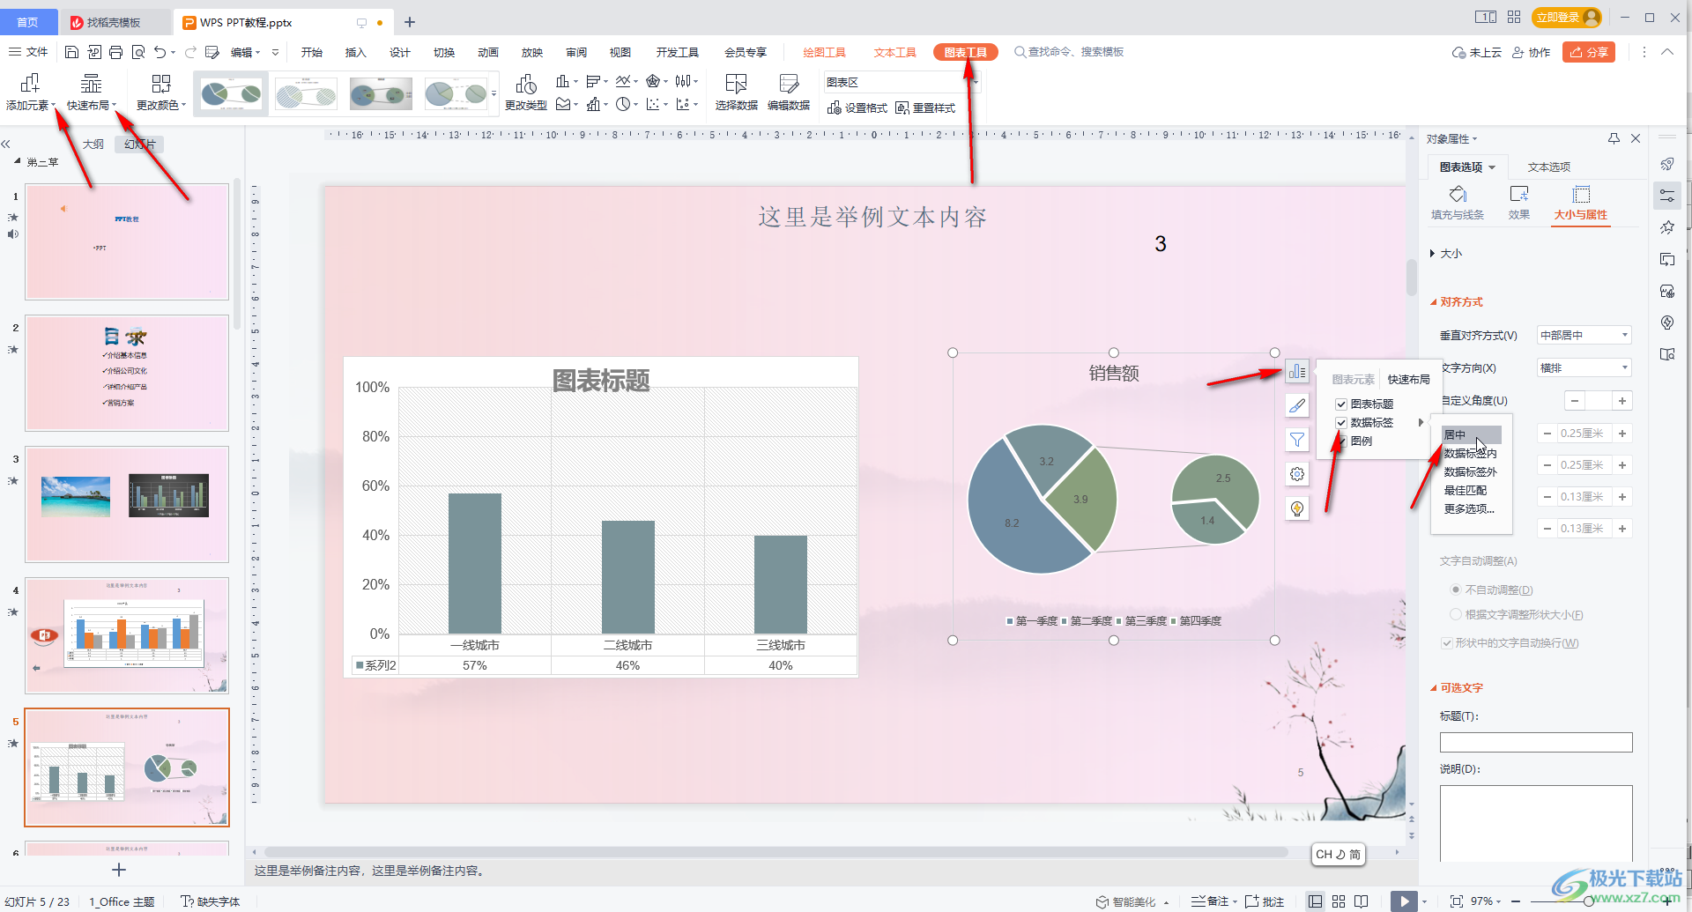Expand the 大小 section
The height and width of the screenshot is (912, 1692).
click(x=1445, y=254)
